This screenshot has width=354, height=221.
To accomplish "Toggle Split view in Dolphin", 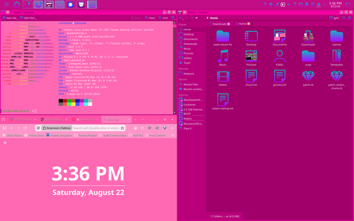I will coord(334,18).
